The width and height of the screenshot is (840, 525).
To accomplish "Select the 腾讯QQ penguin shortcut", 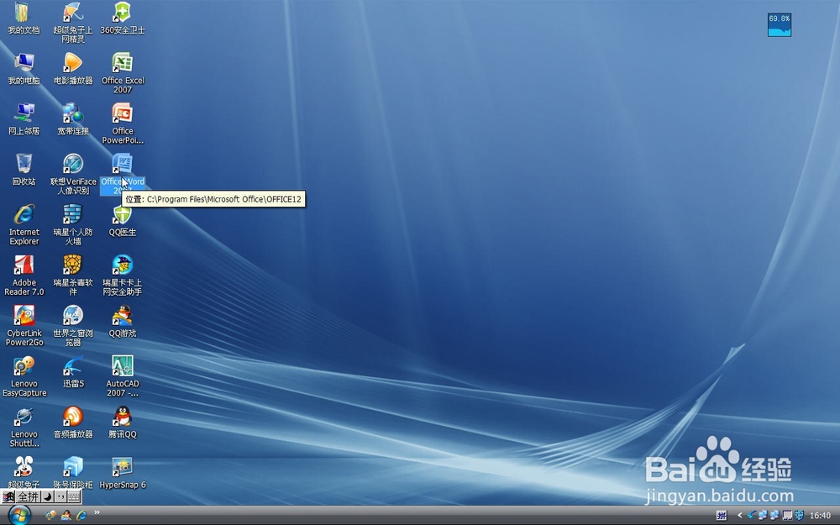I will pyautogui.click(x=122, y=423).
